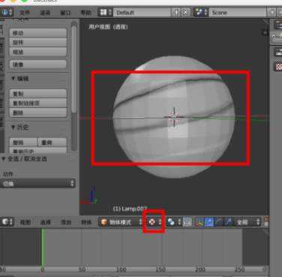This screenshot has height=277, width=282.
Task: Open the pivot point selector
Action: [x=174, y=221]
